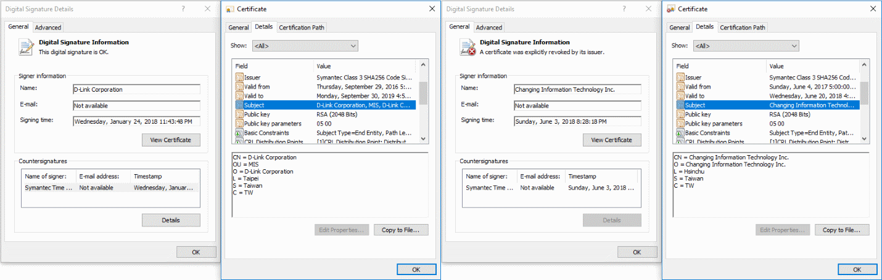Click Signing time field showing January 24, 2018
Image resolution: width=882 pixels, height=280 pixels.
[x=136, y=121]
